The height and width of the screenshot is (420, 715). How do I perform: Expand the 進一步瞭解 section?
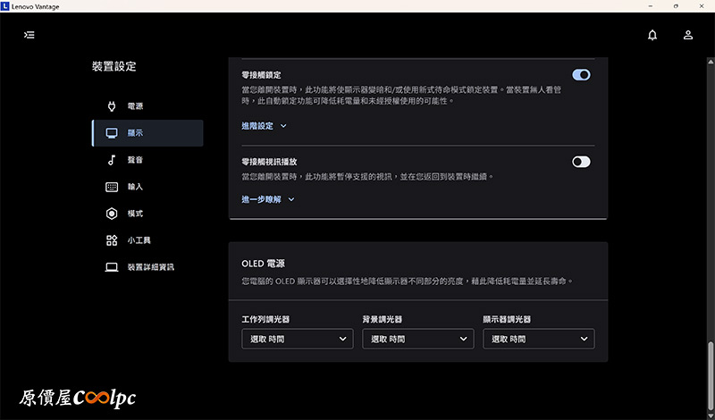[267, 199]
